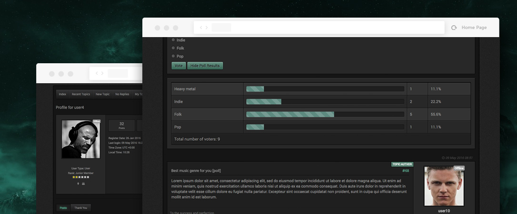Click the 'Profile for user4' heading
Screen dimensions: 517x214
(70, 107)
